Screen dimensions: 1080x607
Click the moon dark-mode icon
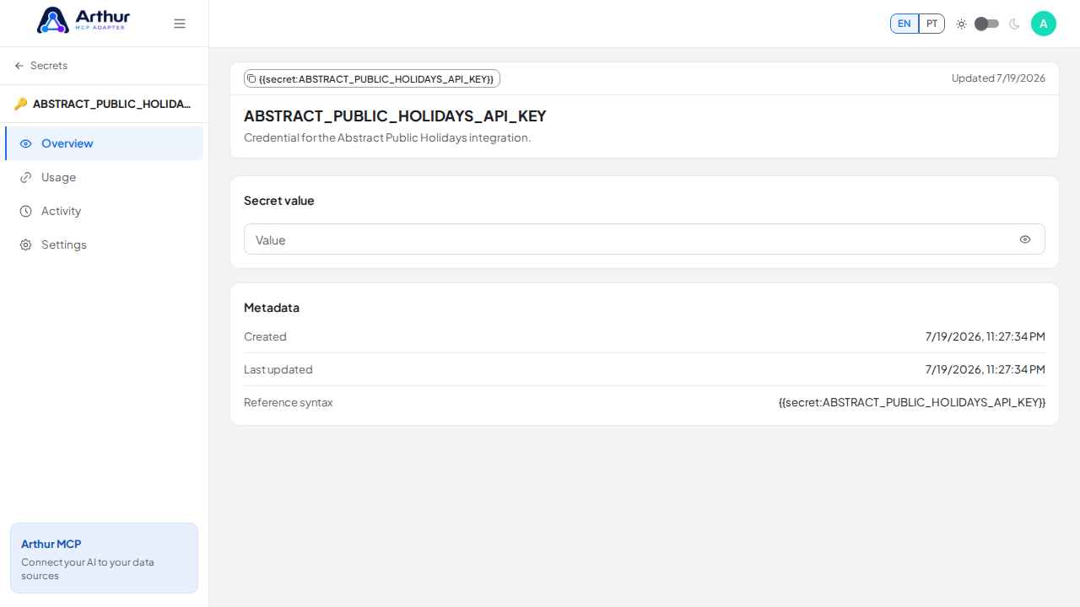(x=1014, y=24)
